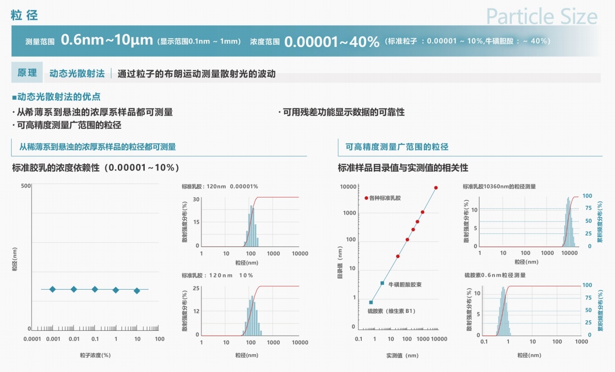Click the 0.00001~40% concentration range value
The width and height of the screenshot is (615, 372).
tap(332, 42)
